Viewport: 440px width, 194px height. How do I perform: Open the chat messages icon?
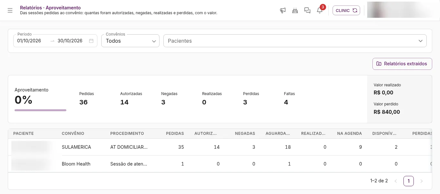(x=307, y=10)
